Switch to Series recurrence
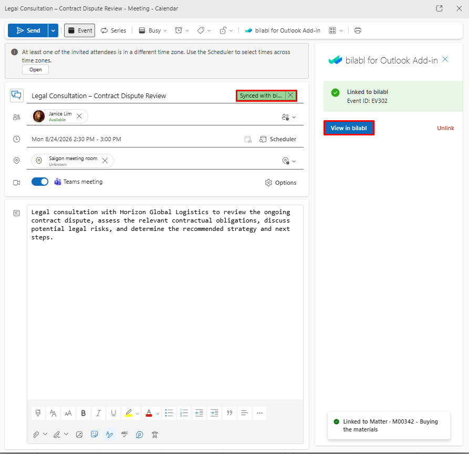469x454 pixels. (x=113, y=30)
